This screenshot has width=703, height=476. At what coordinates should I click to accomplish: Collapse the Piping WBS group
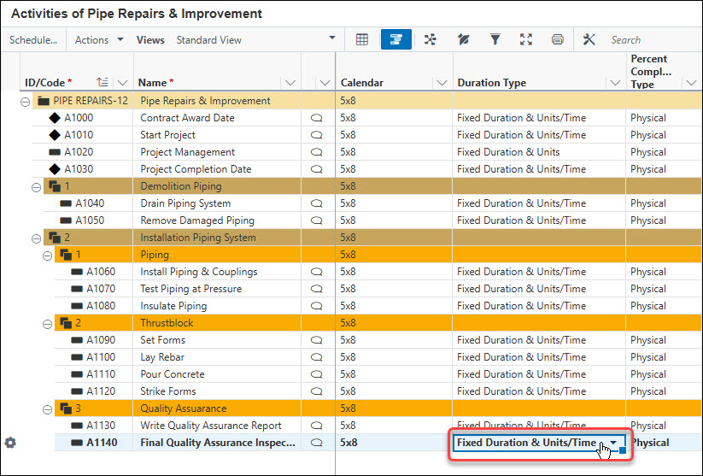tap(47, 256)
